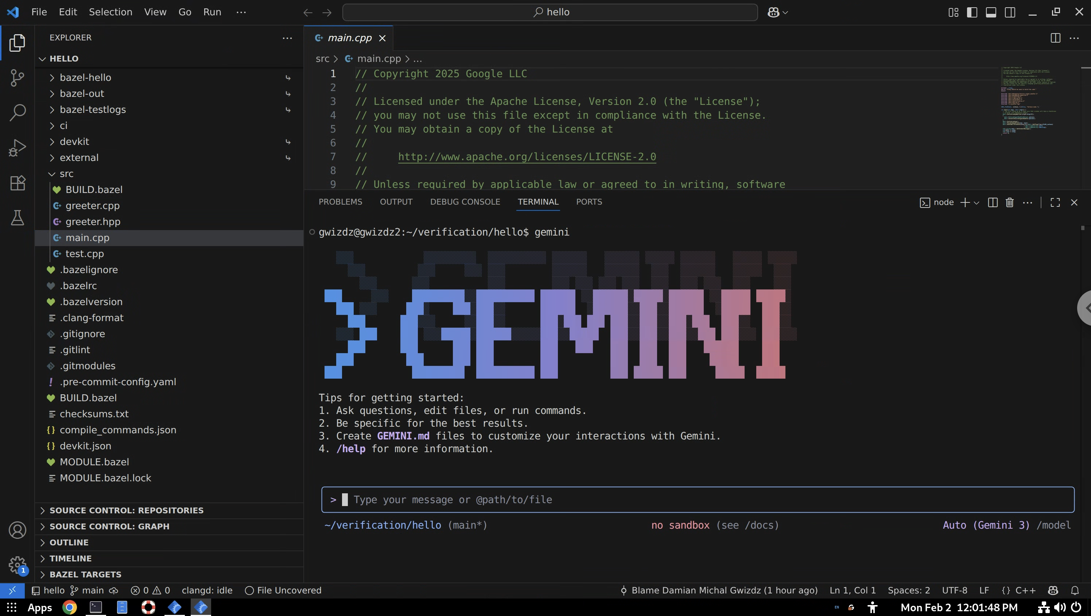Maximize the terminal panel size

coord(1055,203)
